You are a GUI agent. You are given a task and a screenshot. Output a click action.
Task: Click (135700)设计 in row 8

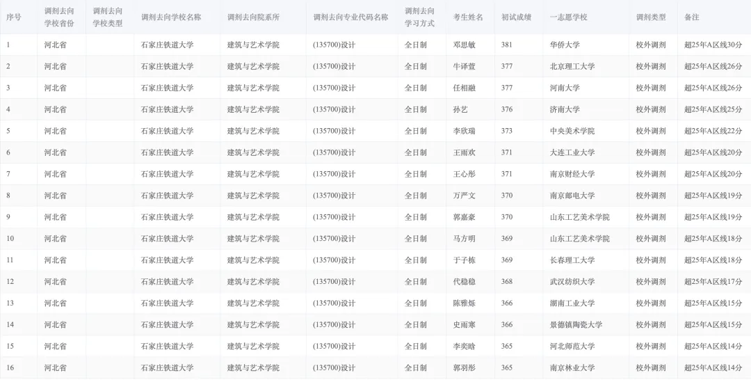pyautogui.click(x=334, y=196)
